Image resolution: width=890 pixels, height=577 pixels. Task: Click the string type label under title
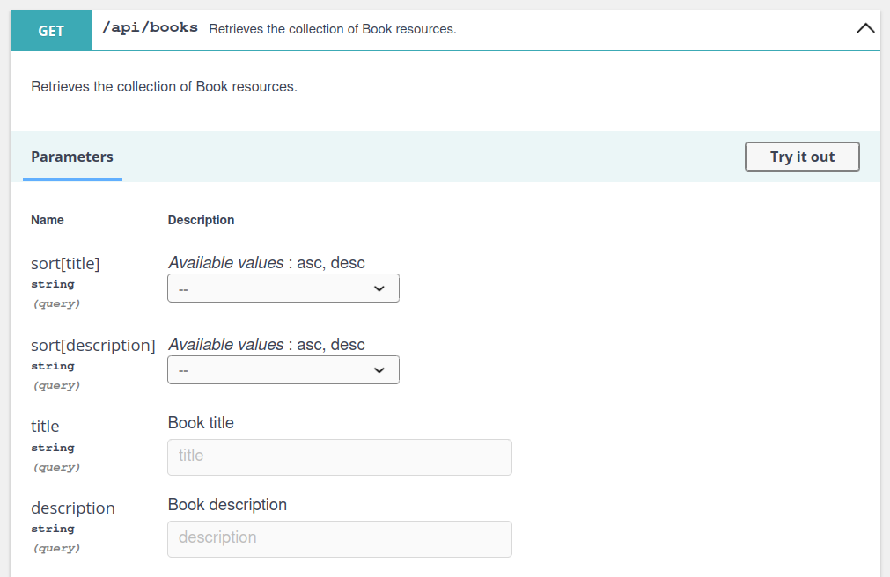point(52,448)
